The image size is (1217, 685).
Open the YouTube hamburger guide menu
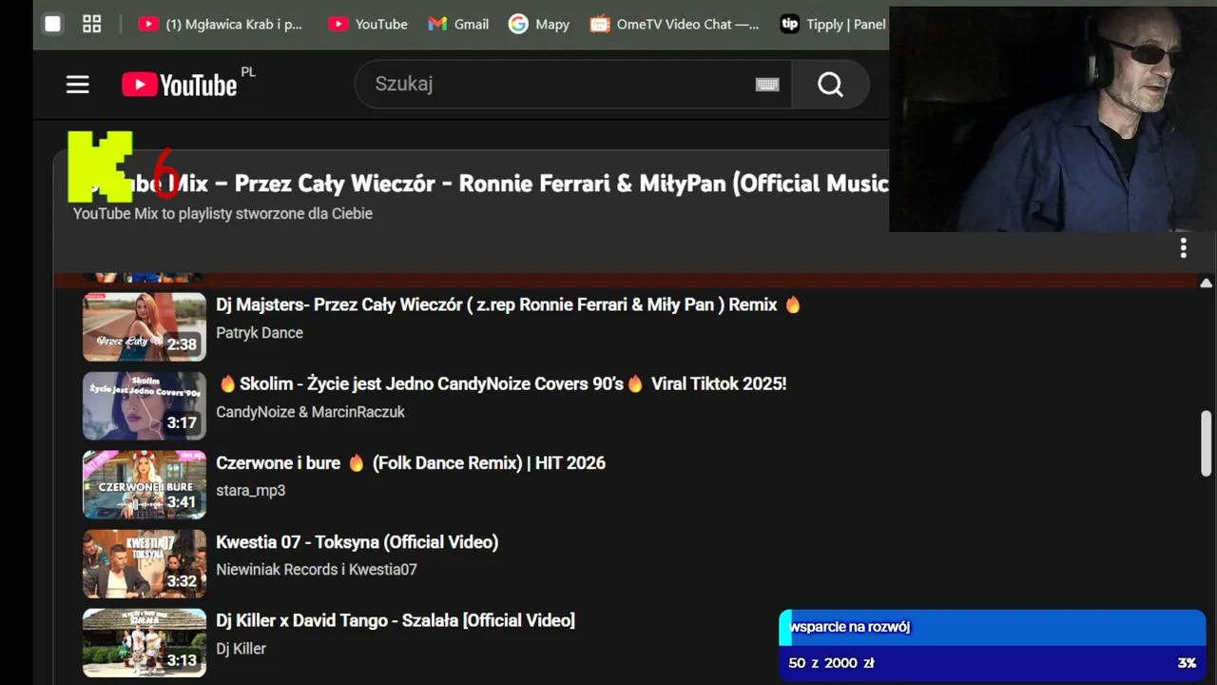78,85
